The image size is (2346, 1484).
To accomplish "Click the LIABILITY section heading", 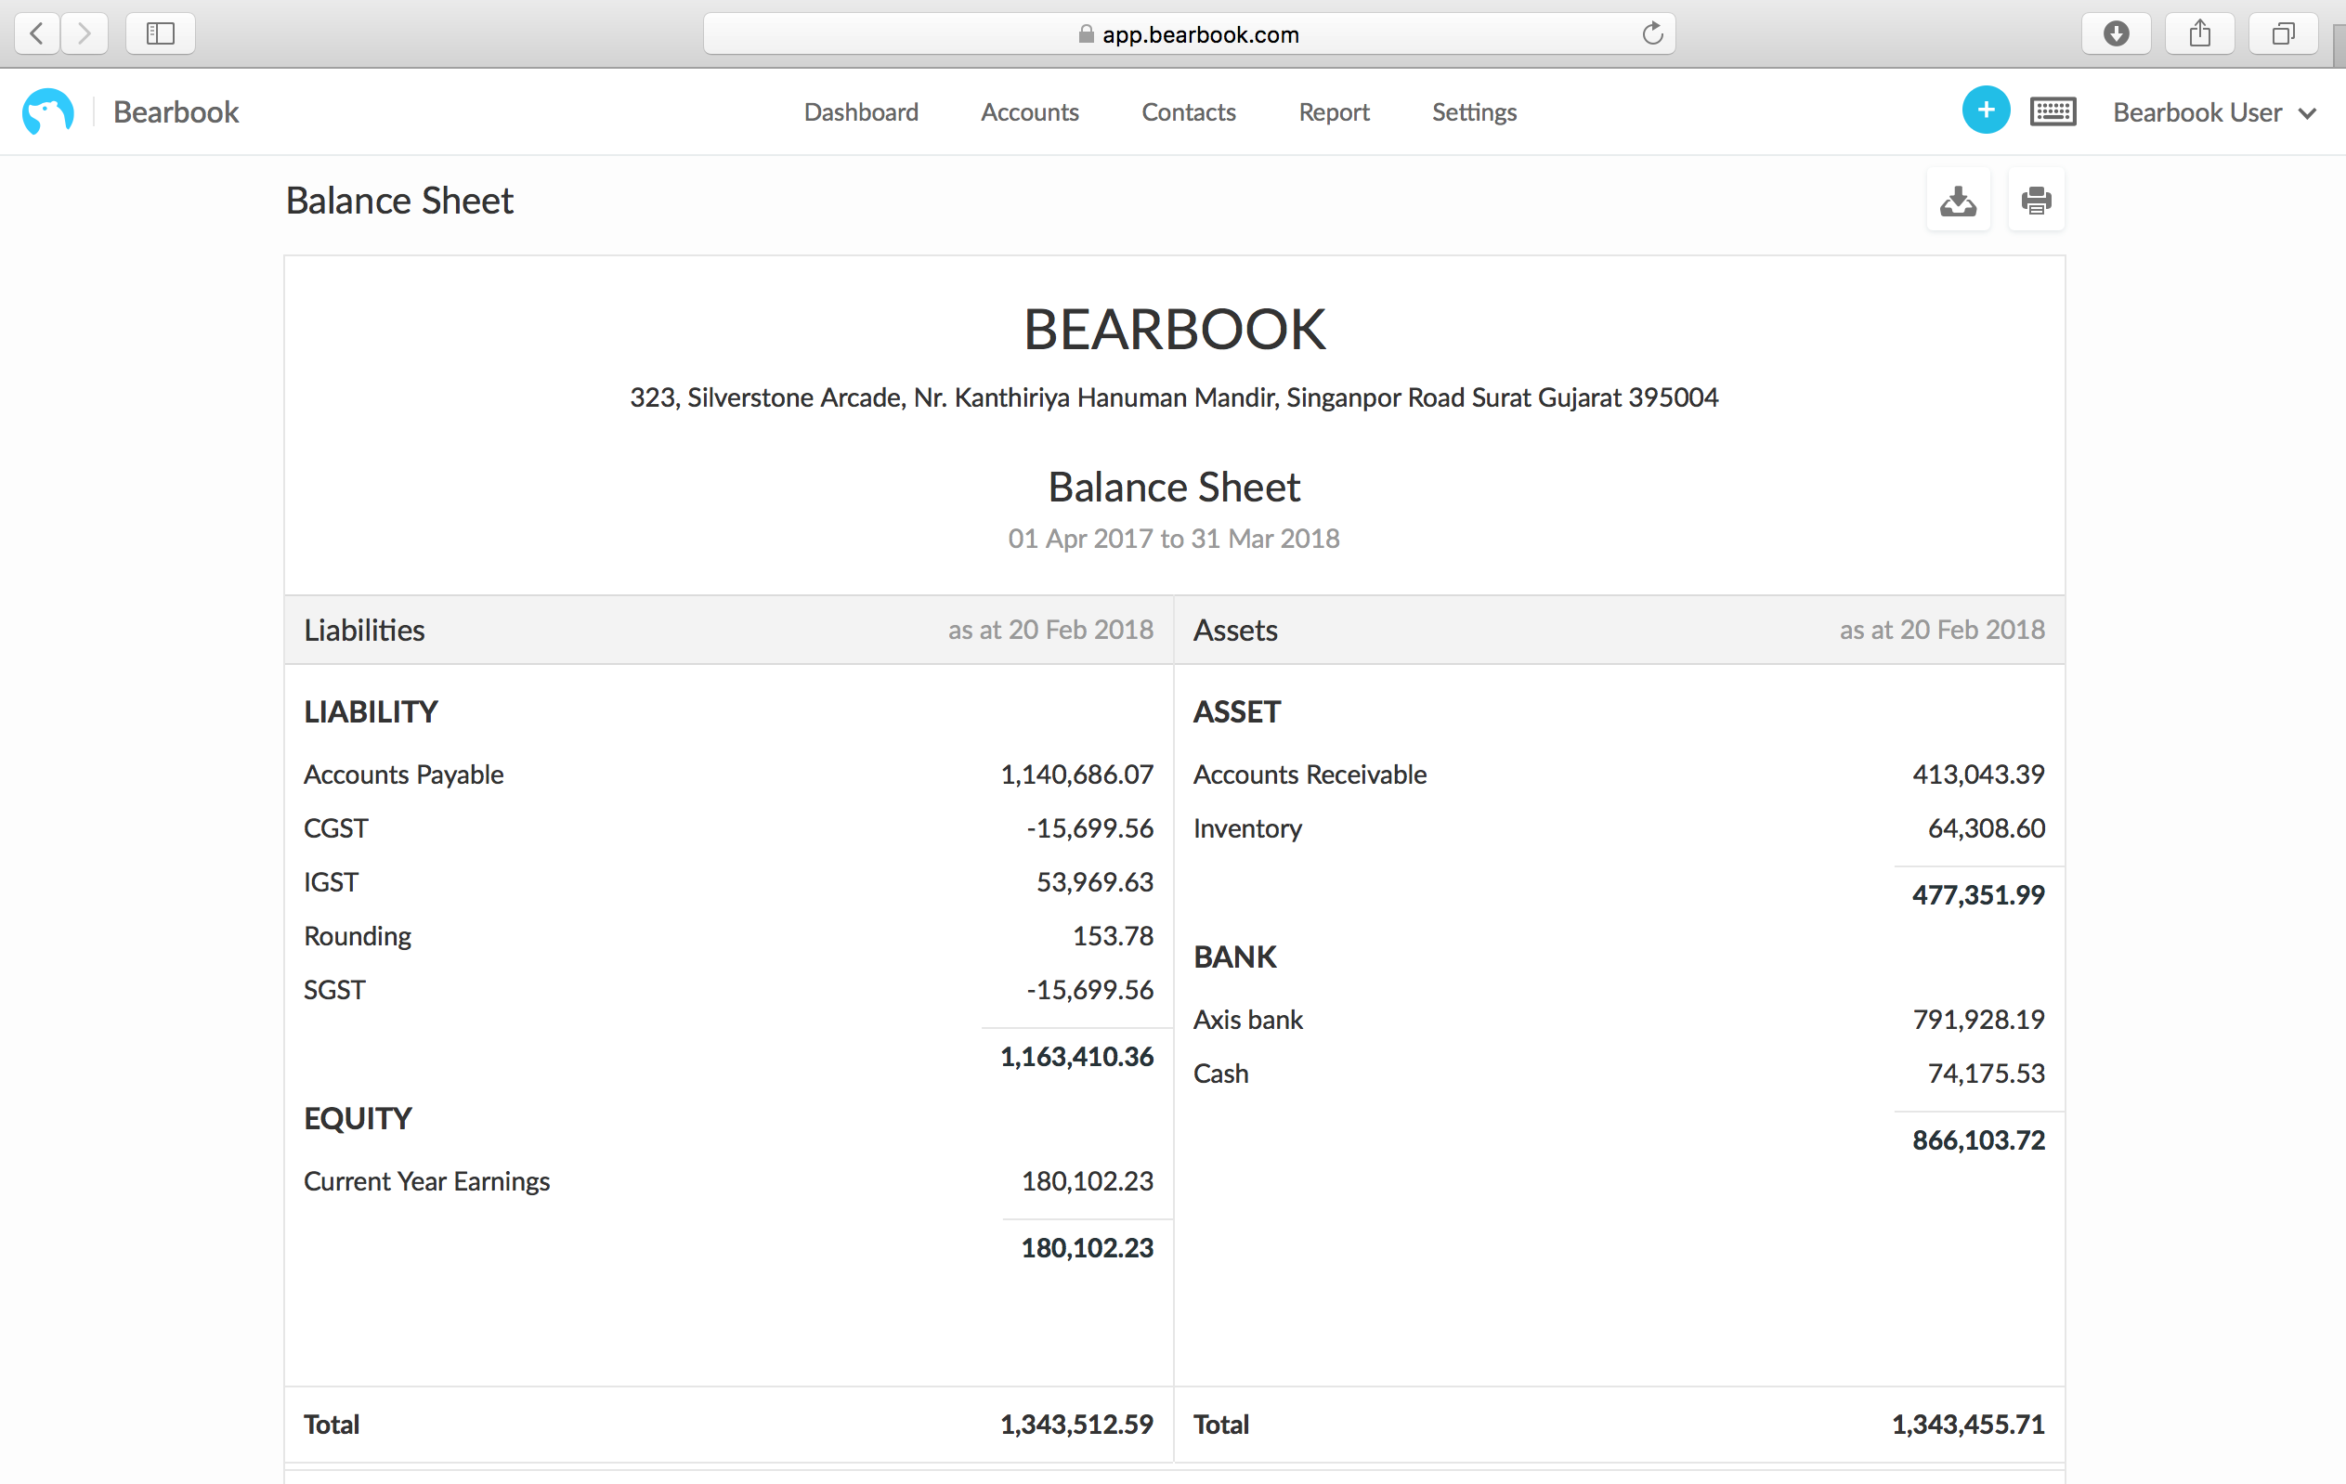I will (371, 712).
